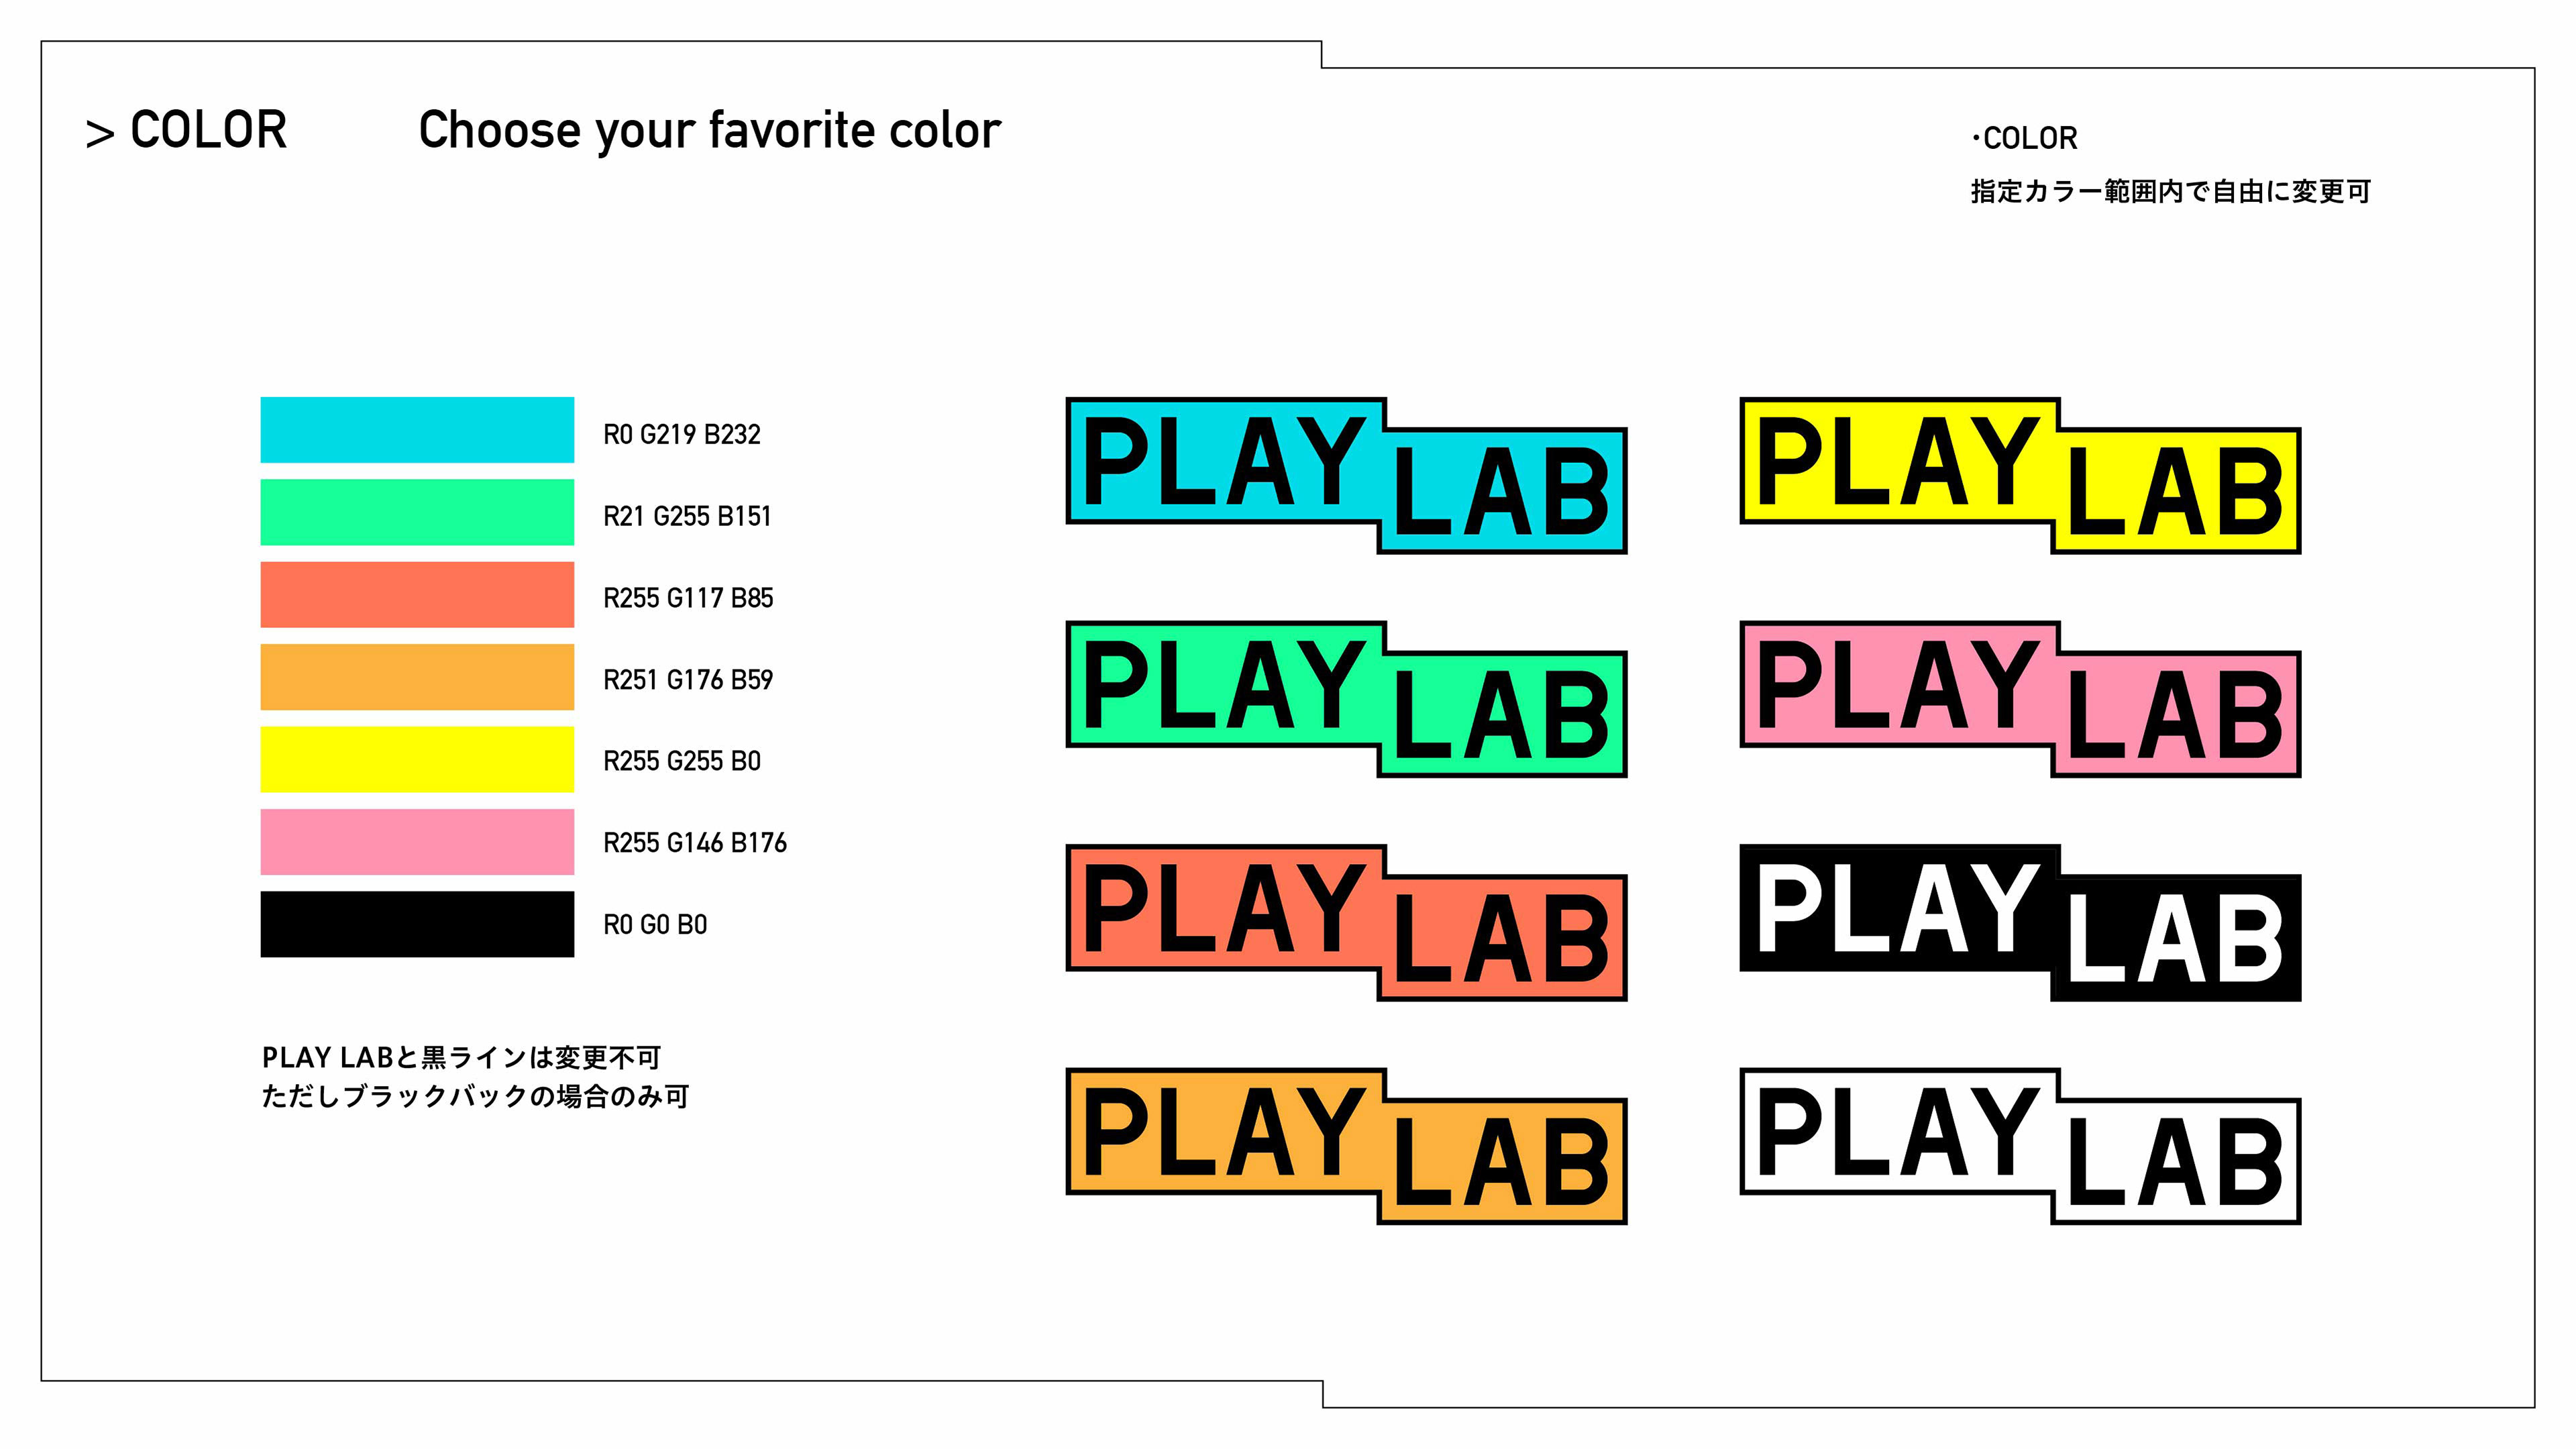Choose the orange color swatch bar
2576x1449 pixels.
pos(417,677)
